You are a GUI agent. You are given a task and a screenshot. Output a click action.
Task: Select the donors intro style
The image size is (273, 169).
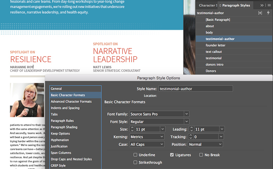click(x=234, y=65)
